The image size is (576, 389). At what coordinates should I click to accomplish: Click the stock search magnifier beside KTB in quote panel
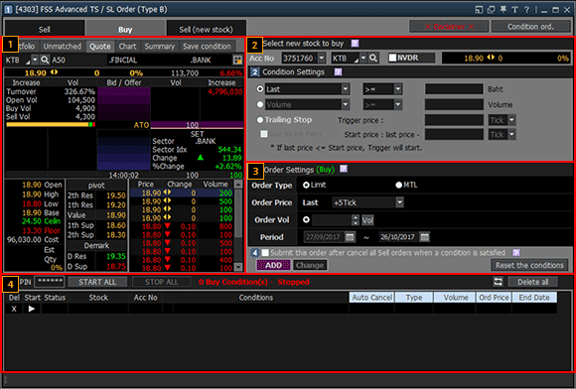[x=45, y=60]
